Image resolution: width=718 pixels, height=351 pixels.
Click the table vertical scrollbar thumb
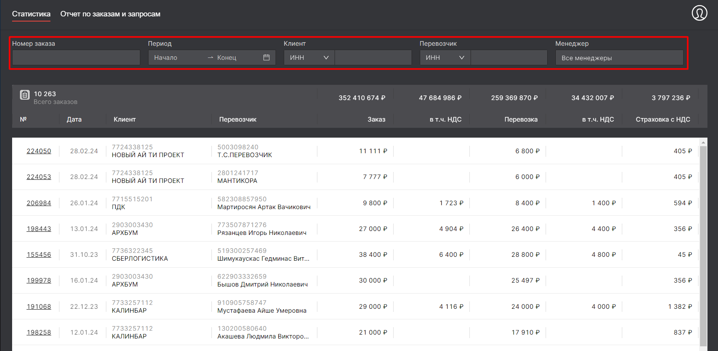(x=703, y=246)
